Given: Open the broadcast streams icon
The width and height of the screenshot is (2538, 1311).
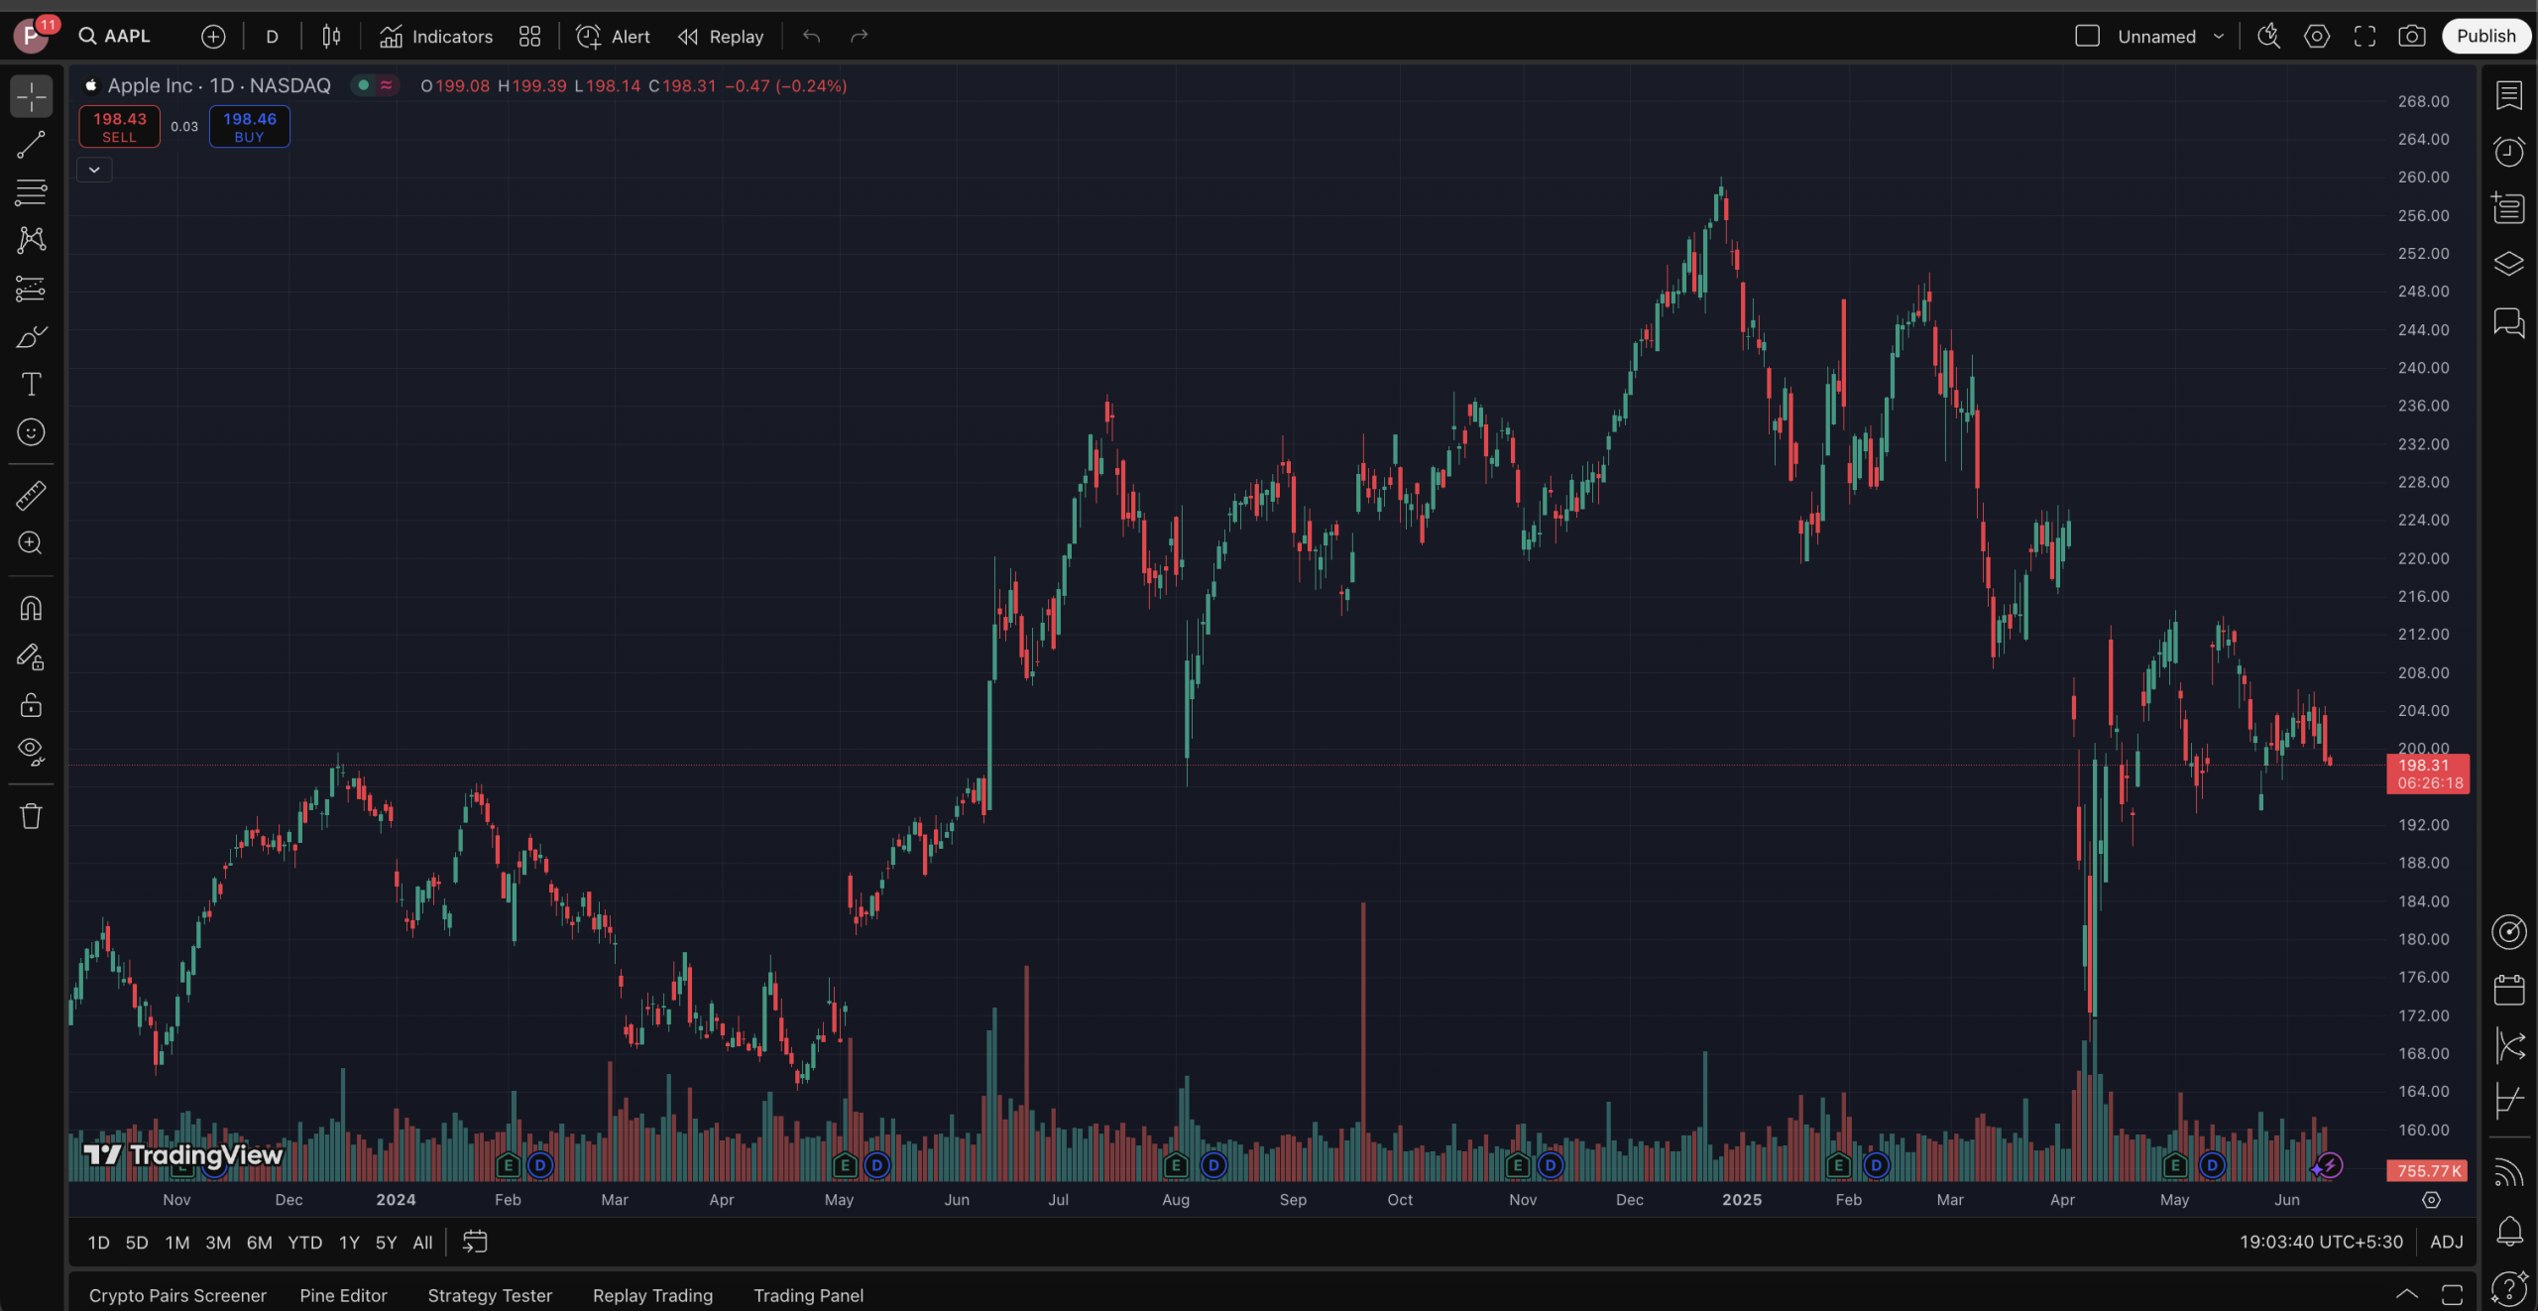Looking at the screenshot, I should click(x=2508, y=1174).
